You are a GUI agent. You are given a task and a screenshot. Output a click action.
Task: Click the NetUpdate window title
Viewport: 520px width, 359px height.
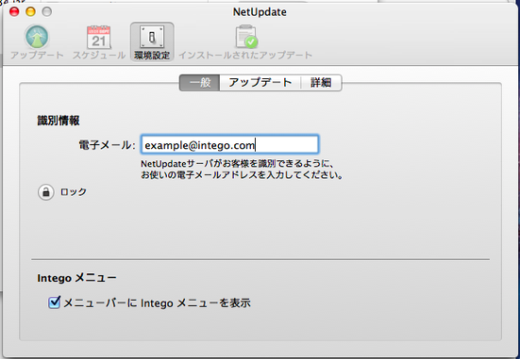(260, 12)
